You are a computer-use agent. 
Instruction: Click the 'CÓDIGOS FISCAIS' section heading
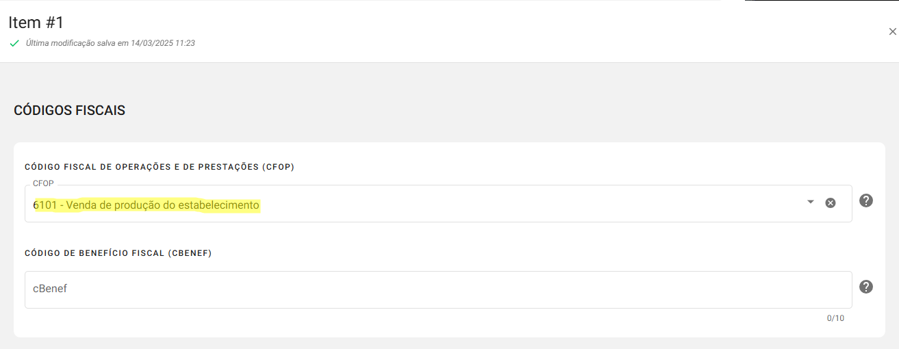[x=69, y=110]
